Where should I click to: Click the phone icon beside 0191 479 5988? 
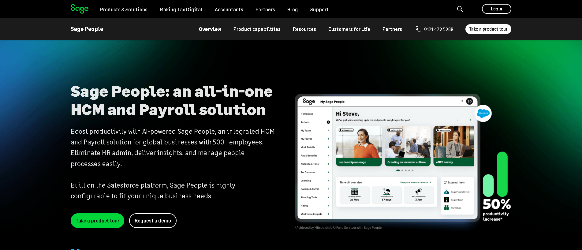click(418, 29)
